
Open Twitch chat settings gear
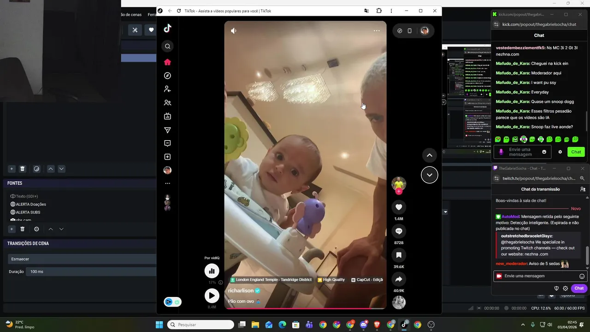(565, 288)
